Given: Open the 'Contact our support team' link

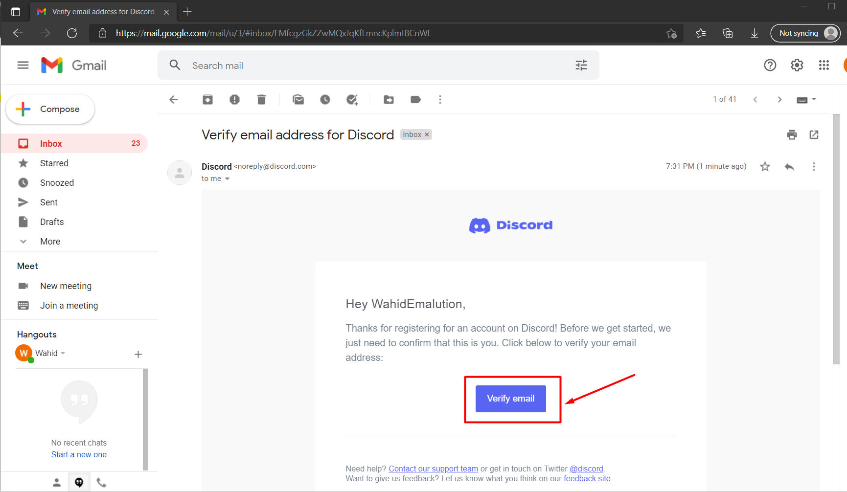Looking at the screenshot, I should coord(433,469).
